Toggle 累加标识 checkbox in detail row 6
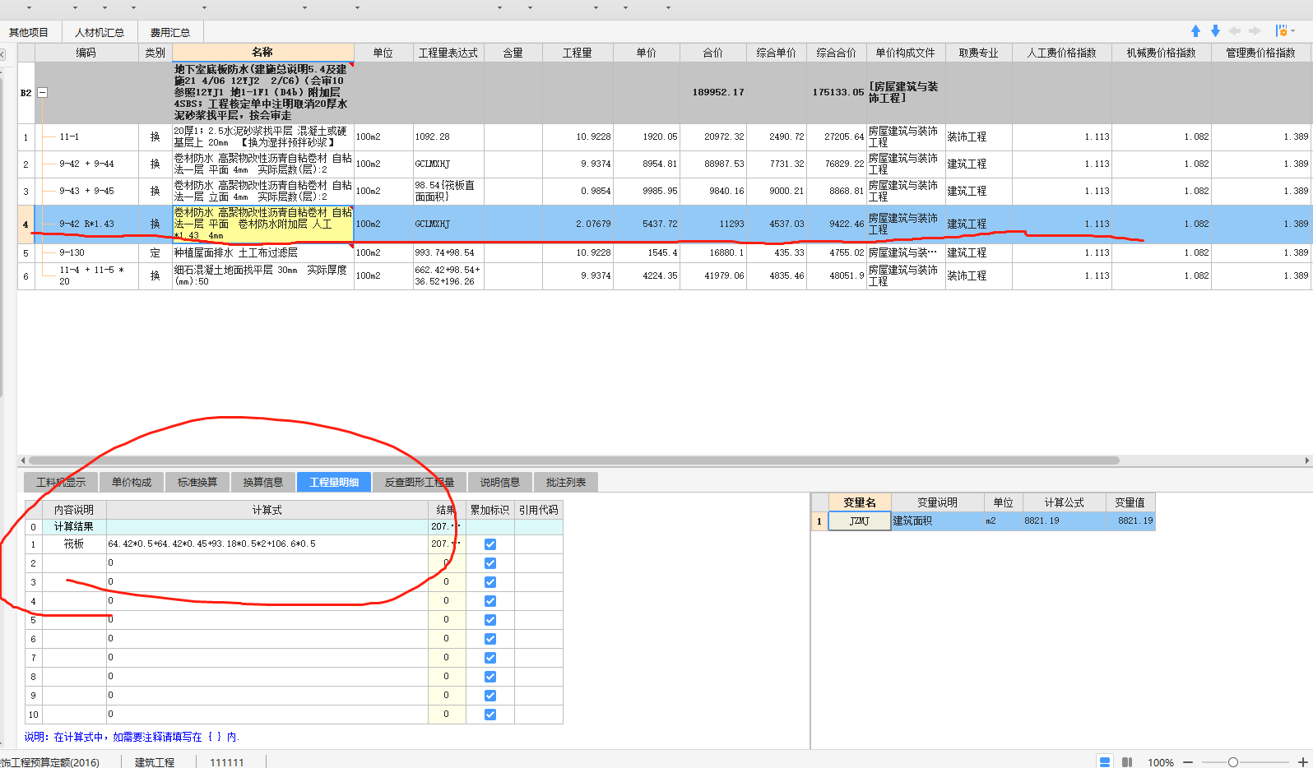 (490, 639)
